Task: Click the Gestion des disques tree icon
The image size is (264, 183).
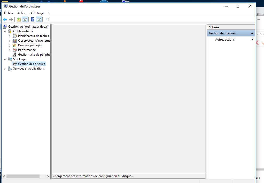Action: 15,64
